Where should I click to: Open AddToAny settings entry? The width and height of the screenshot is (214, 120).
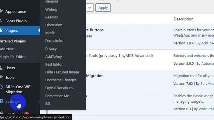[x=53, y=57]
